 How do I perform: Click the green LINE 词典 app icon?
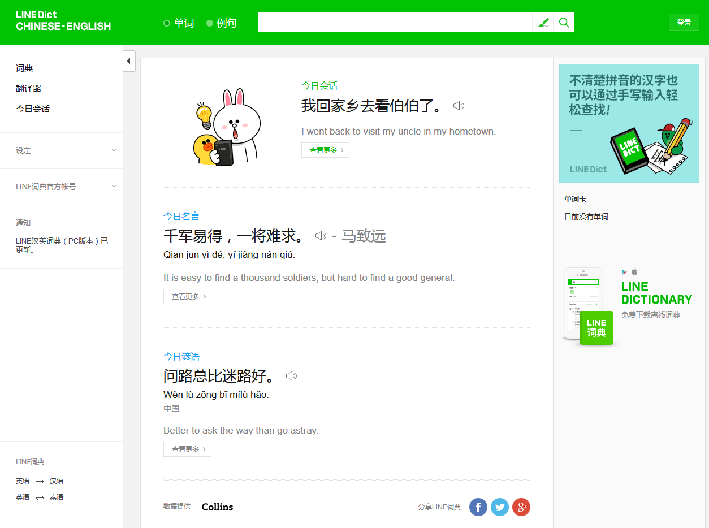pos(596,328)
